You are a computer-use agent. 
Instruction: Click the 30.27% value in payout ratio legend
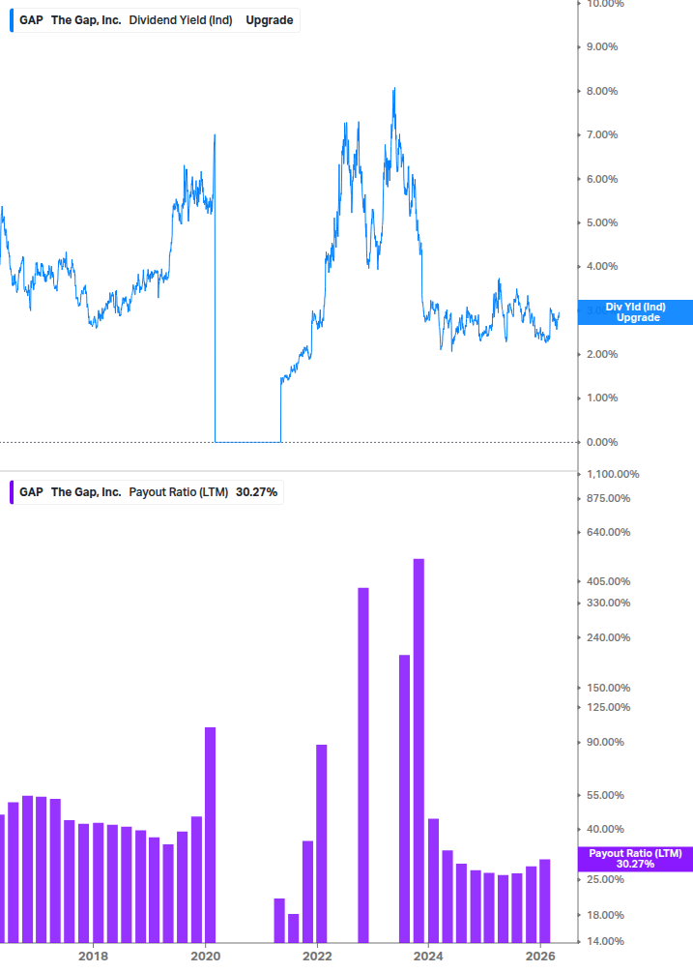pos(256,492)
